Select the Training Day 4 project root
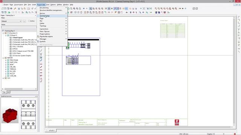This screenshot has width=241, height=135. (9, 31)
